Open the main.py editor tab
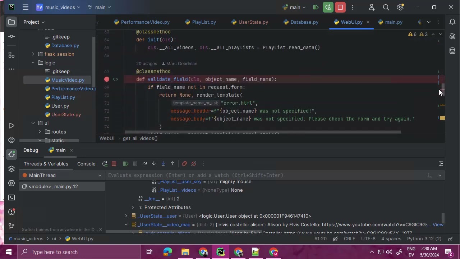Screen dimensions: 460x259 (x=390, y=22)
